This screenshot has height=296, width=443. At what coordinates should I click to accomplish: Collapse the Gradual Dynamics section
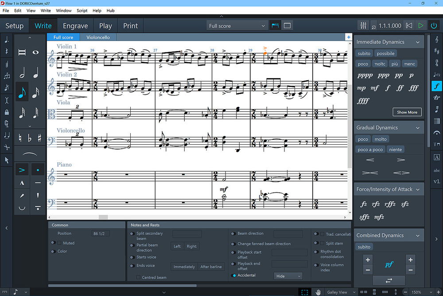point(418,128)
